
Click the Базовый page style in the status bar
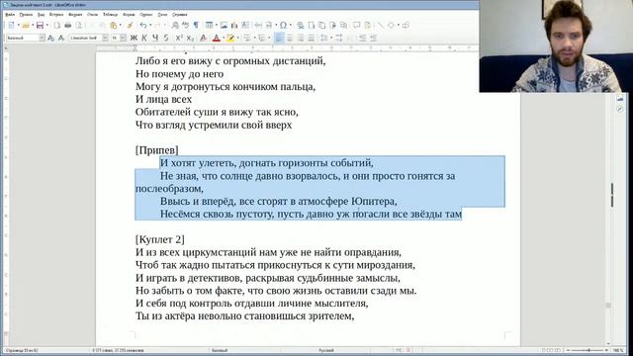pyautogui.click(x=220, y=350)
